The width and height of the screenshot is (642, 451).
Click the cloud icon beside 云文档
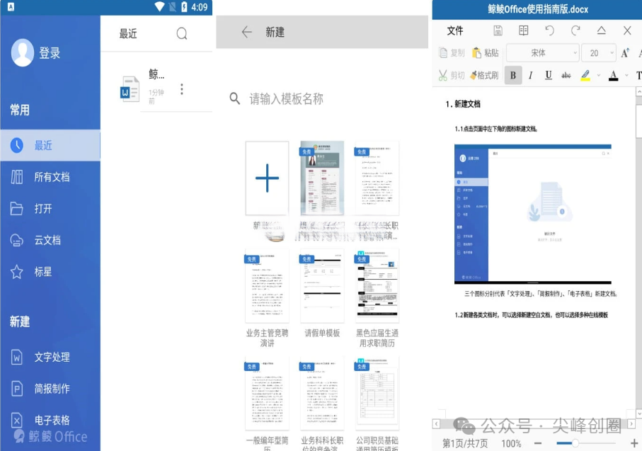pos(16,240)
